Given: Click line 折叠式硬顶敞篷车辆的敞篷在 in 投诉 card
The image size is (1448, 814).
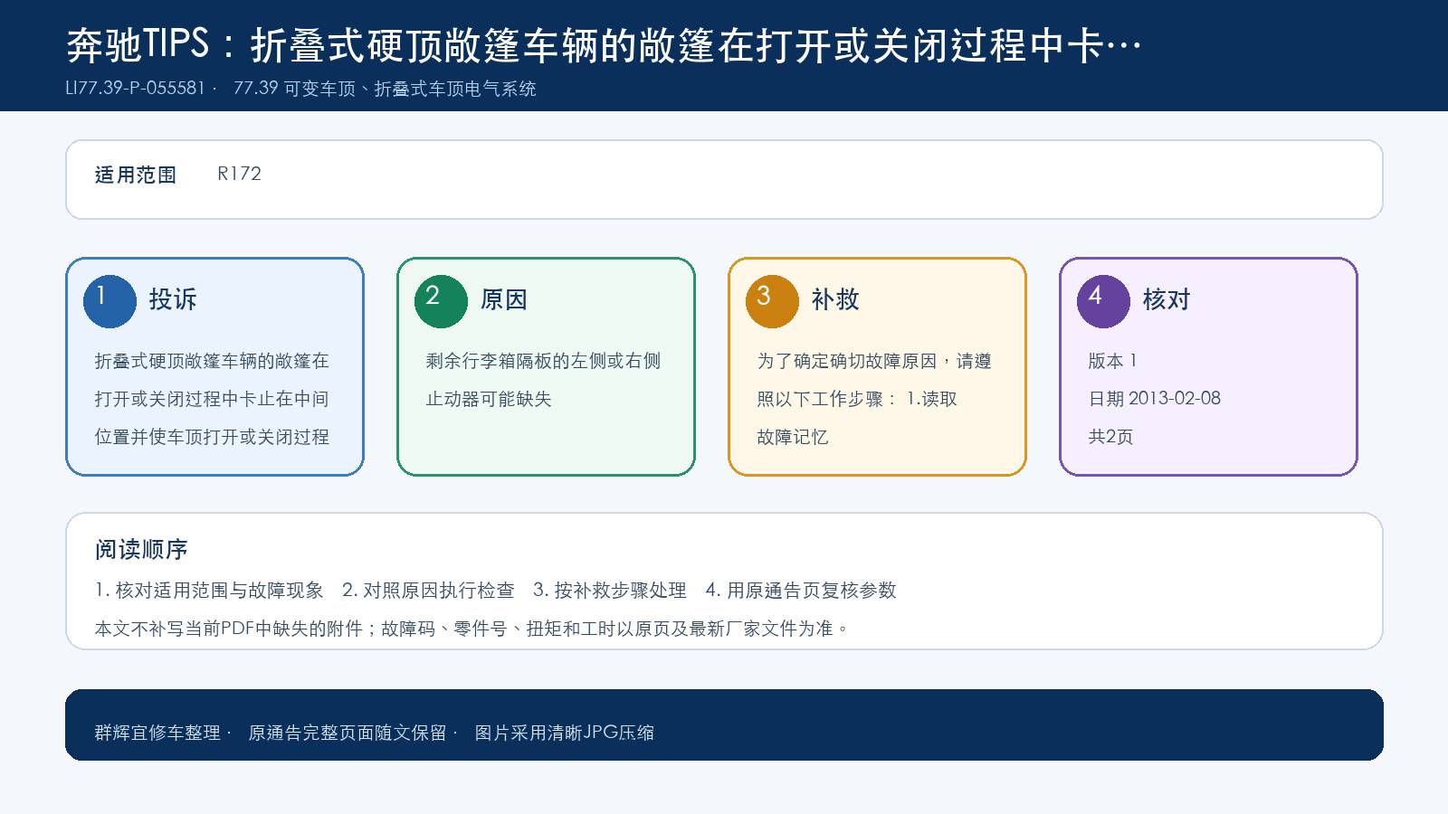Looking at the screenshot, I should (x=212, y=361).
